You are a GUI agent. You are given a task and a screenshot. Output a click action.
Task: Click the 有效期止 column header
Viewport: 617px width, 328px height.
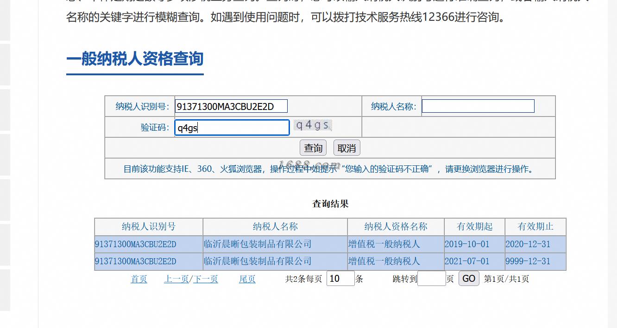535,227
